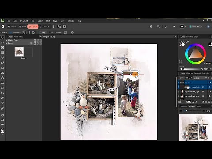Click the Export PNG button

click(x=195, y=26)
